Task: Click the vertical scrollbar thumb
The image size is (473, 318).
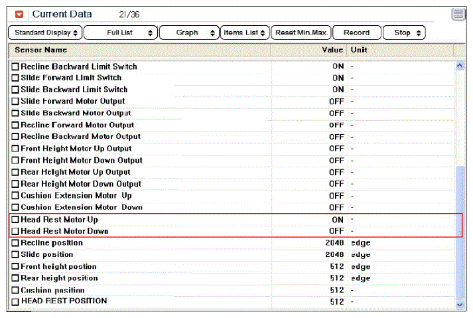Action: tap(460, 232)
